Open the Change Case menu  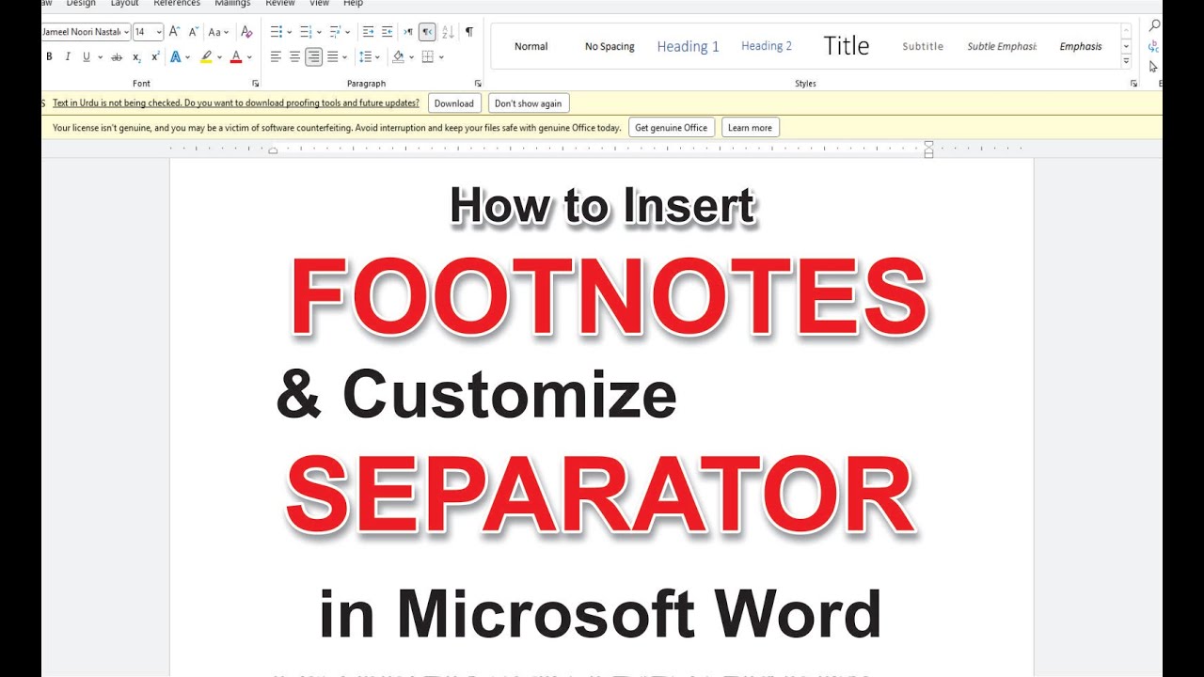point(217,32)
